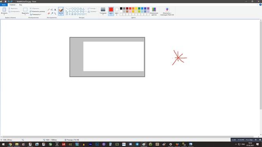Click the Brushes tool icon
Viewport: 262px width, 147px height.
pyautogui.click(x=61, y=10)
